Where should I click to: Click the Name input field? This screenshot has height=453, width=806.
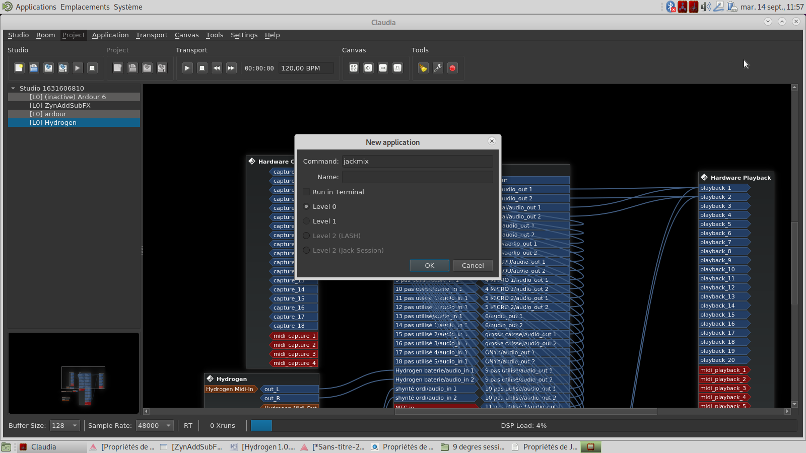[417, 177]
